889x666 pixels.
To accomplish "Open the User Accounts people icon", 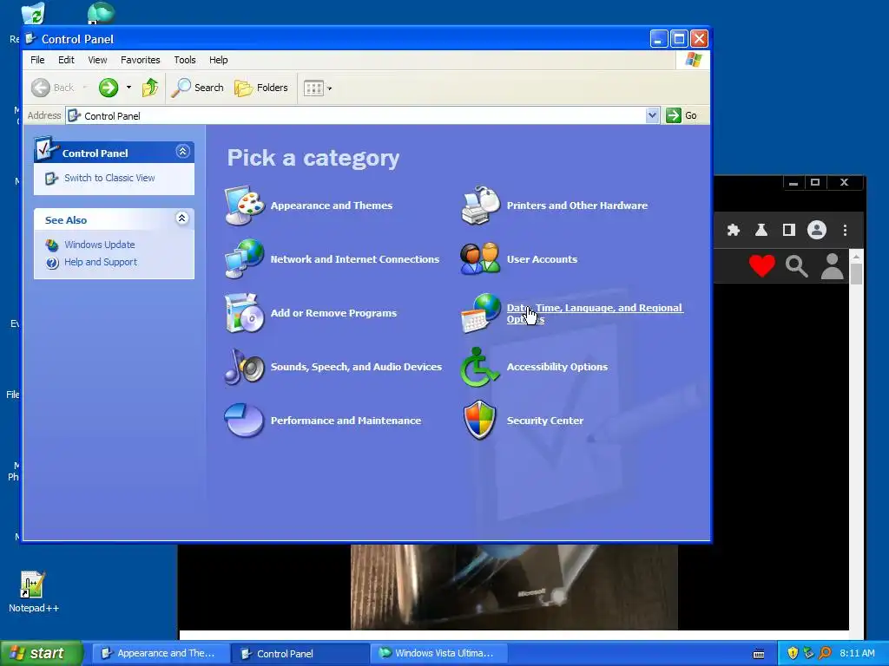I will pos(481,258).
